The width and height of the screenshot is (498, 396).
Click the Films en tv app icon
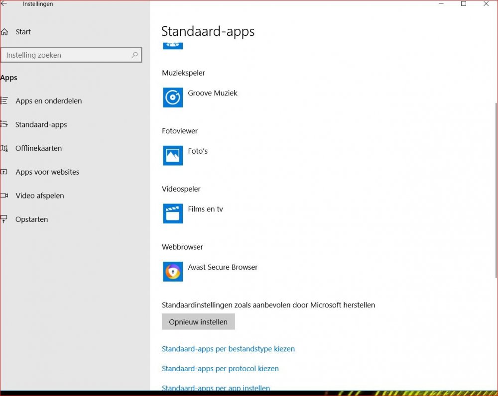click(173, 213)
